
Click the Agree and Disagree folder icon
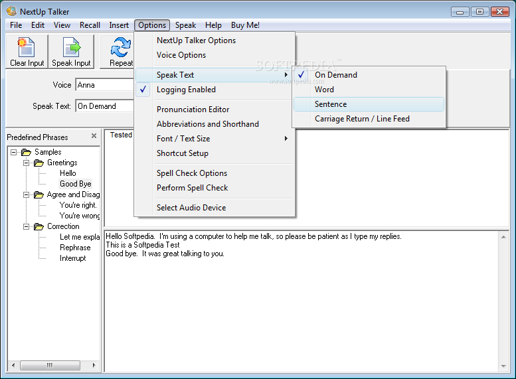click(39, 194)
